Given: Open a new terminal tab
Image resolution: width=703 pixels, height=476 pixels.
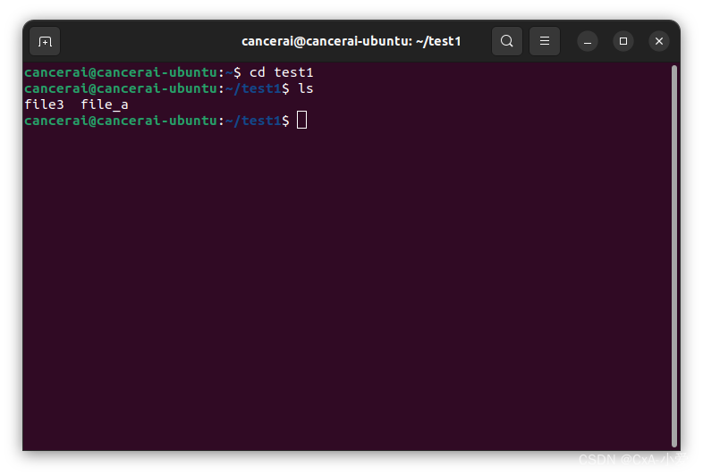Looking at the screenshot, I should (x=45, y=42).
